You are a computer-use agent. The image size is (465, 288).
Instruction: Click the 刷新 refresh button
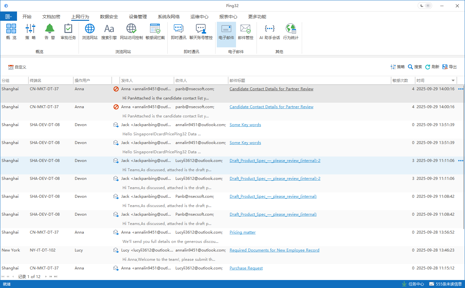(432, 67)
